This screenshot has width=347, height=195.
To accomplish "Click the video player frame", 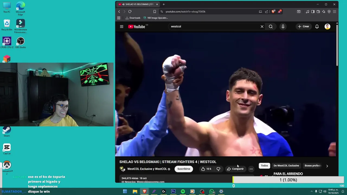I will pos(226,94).
